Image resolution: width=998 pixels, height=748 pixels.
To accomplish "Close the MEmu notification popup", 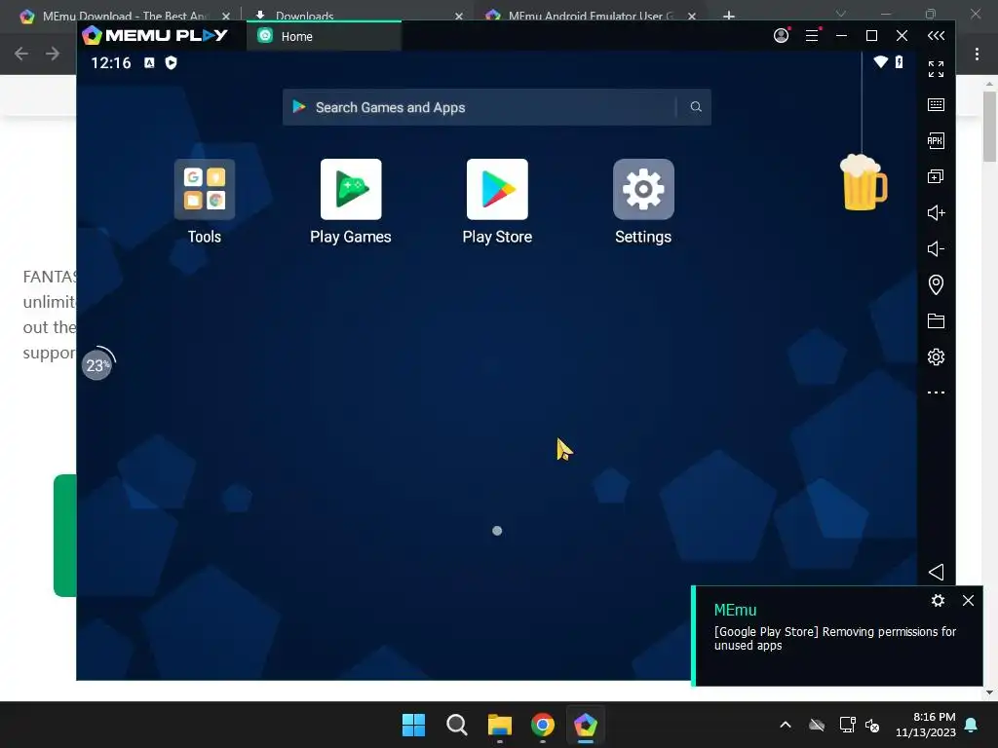I will 968,600.
